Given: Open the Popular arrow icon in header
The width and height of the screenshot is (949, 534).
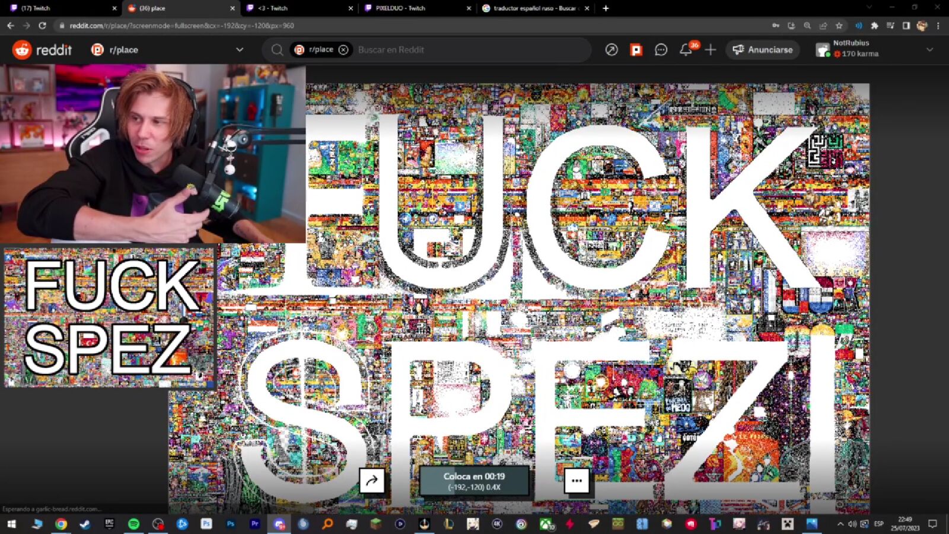Looking at the screenshot, I should (611, 50).
